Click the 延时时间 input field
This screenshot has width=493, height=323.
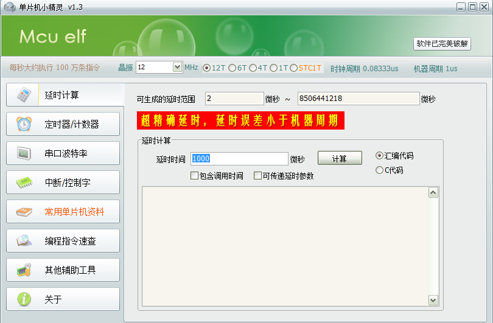239,159
